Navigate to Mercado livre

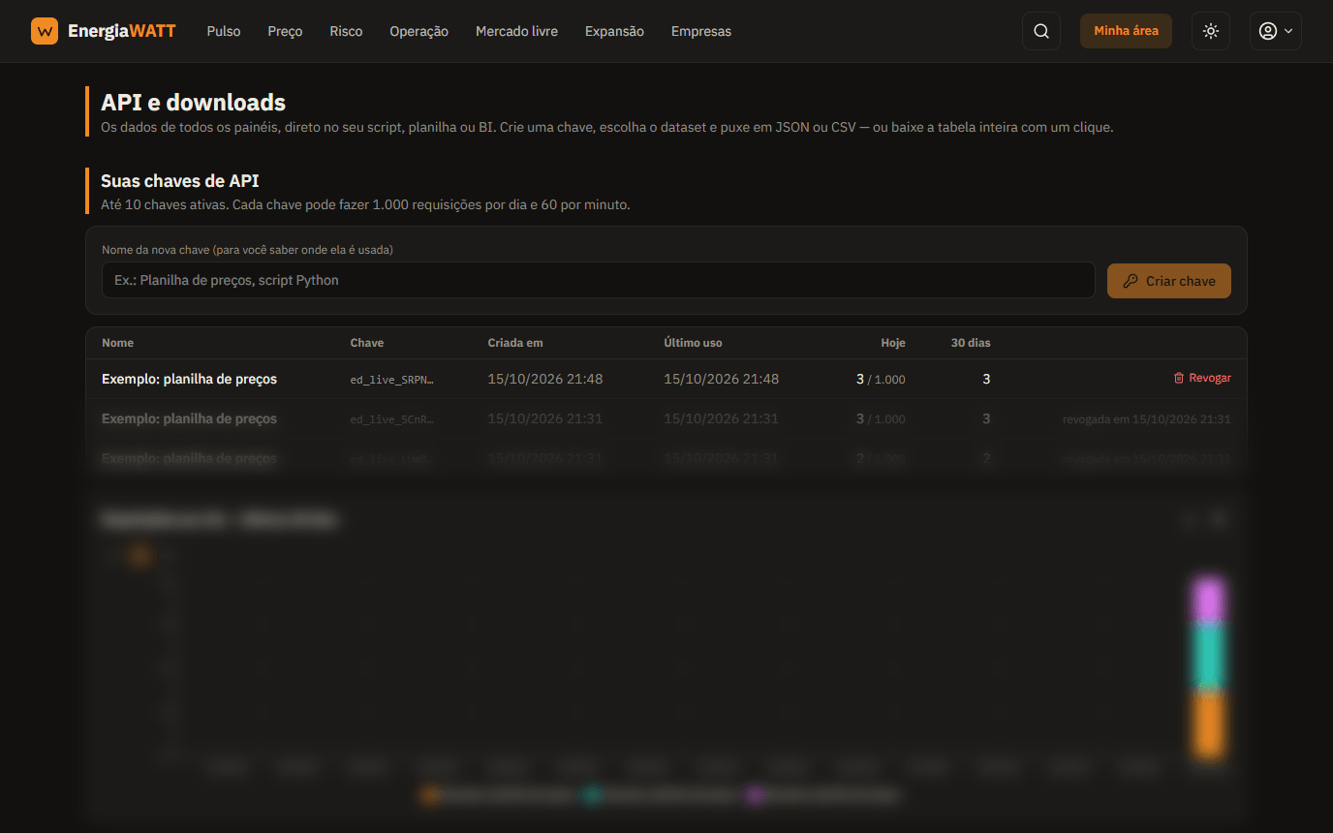click(516, 31)
